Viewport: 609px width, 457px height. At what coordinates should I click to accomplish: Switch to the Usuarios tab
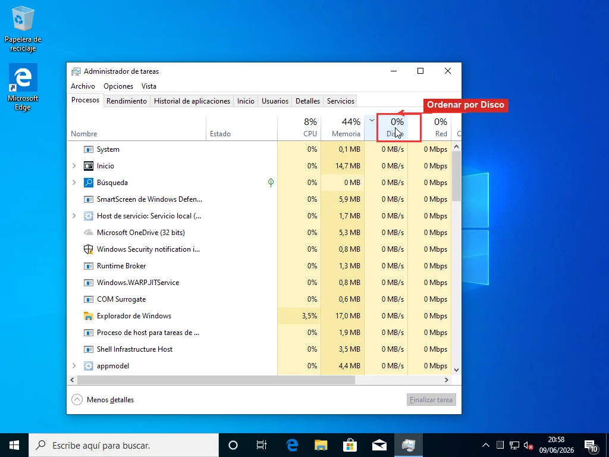(x=275, y=101)
